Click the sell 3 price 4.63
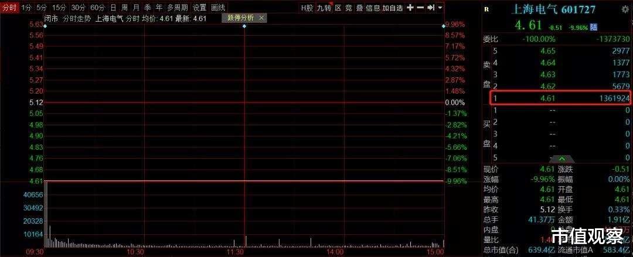The height and width of the screenshot is (257, 633). (x=549, y=74)
